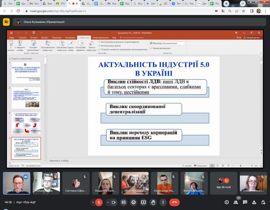Show the People participants list
Image resolution: width=270 pixels, height=210 pixels.
point(237,202)
